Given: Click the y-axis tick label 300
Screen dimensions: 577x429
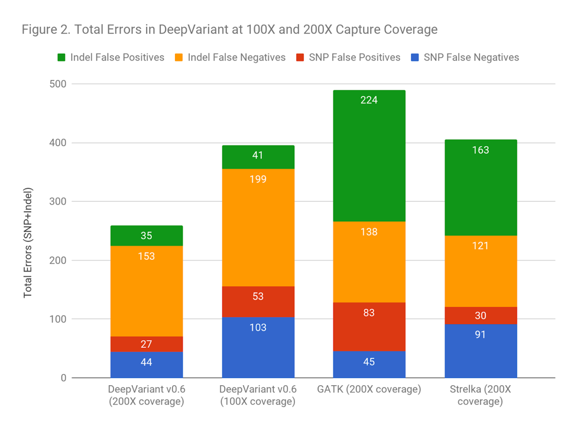Looking at the screenshot, I should [58, 201].
